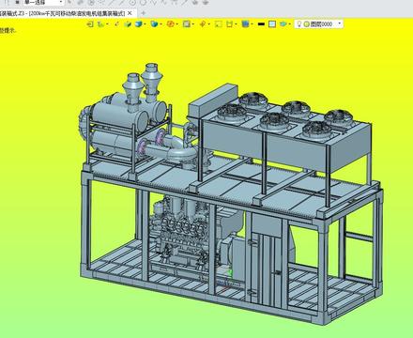Toggle the light bulb layer visibility
This screenshot has height=338, width=413.
(299, 24)
